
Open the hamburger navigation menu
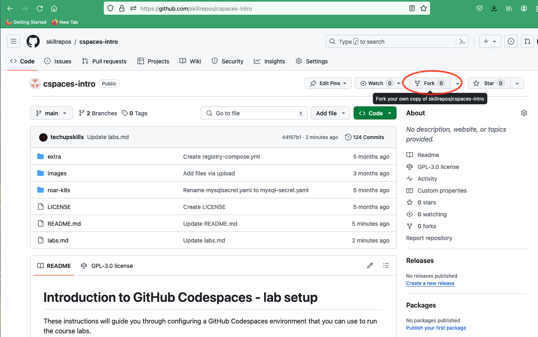coord(13,42)
